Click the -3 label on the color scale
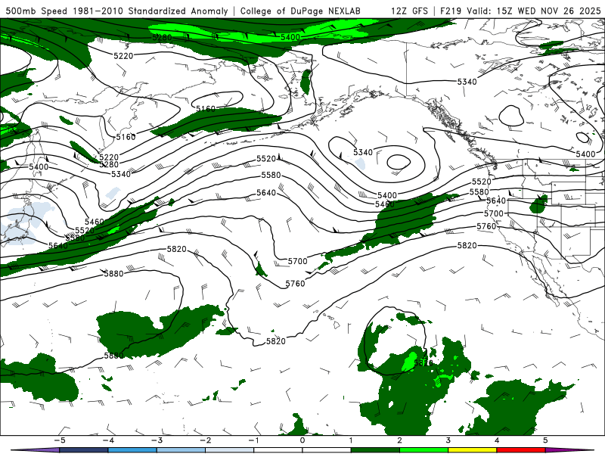 coord(157,440)
